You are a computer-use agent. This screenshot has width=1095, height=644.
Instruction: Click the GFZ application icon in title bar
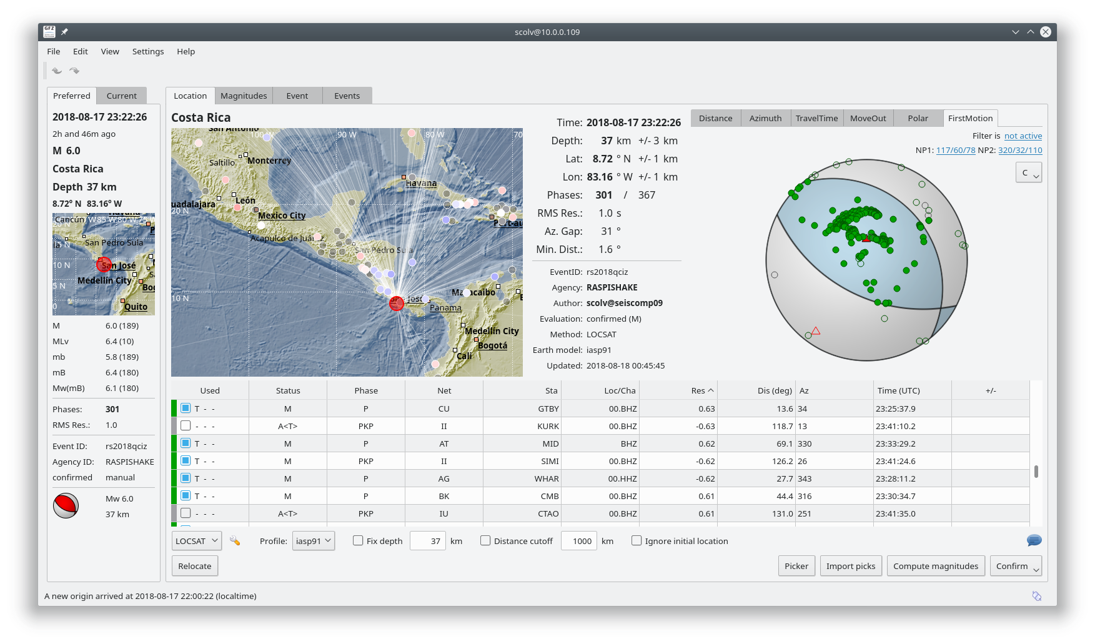tap(49, 32)
